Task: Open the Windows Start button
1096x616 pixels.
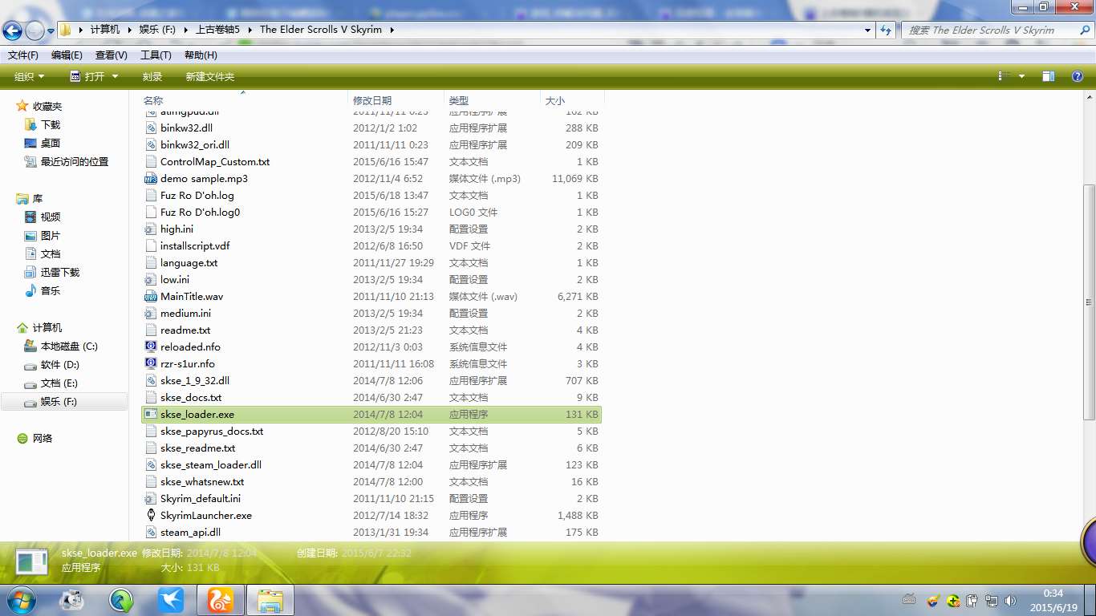Action: click(x=19, y=599)
